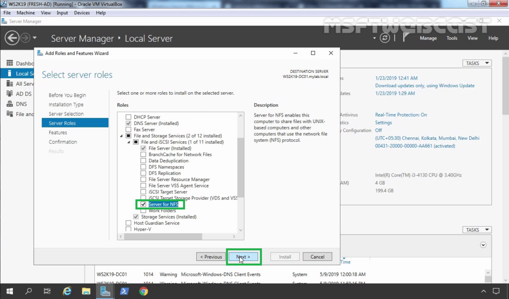Click Real-Time Protection: On link

tap(401, 115)
